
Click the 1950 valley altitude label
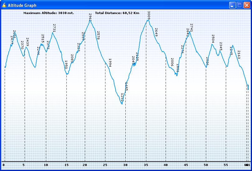pyautogui.click(x=66, y=65)
